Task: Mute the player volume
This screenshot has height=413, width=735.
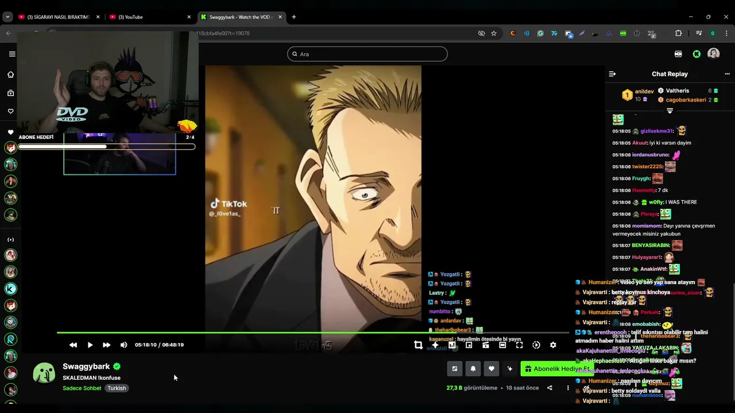Action: point(123,345)
